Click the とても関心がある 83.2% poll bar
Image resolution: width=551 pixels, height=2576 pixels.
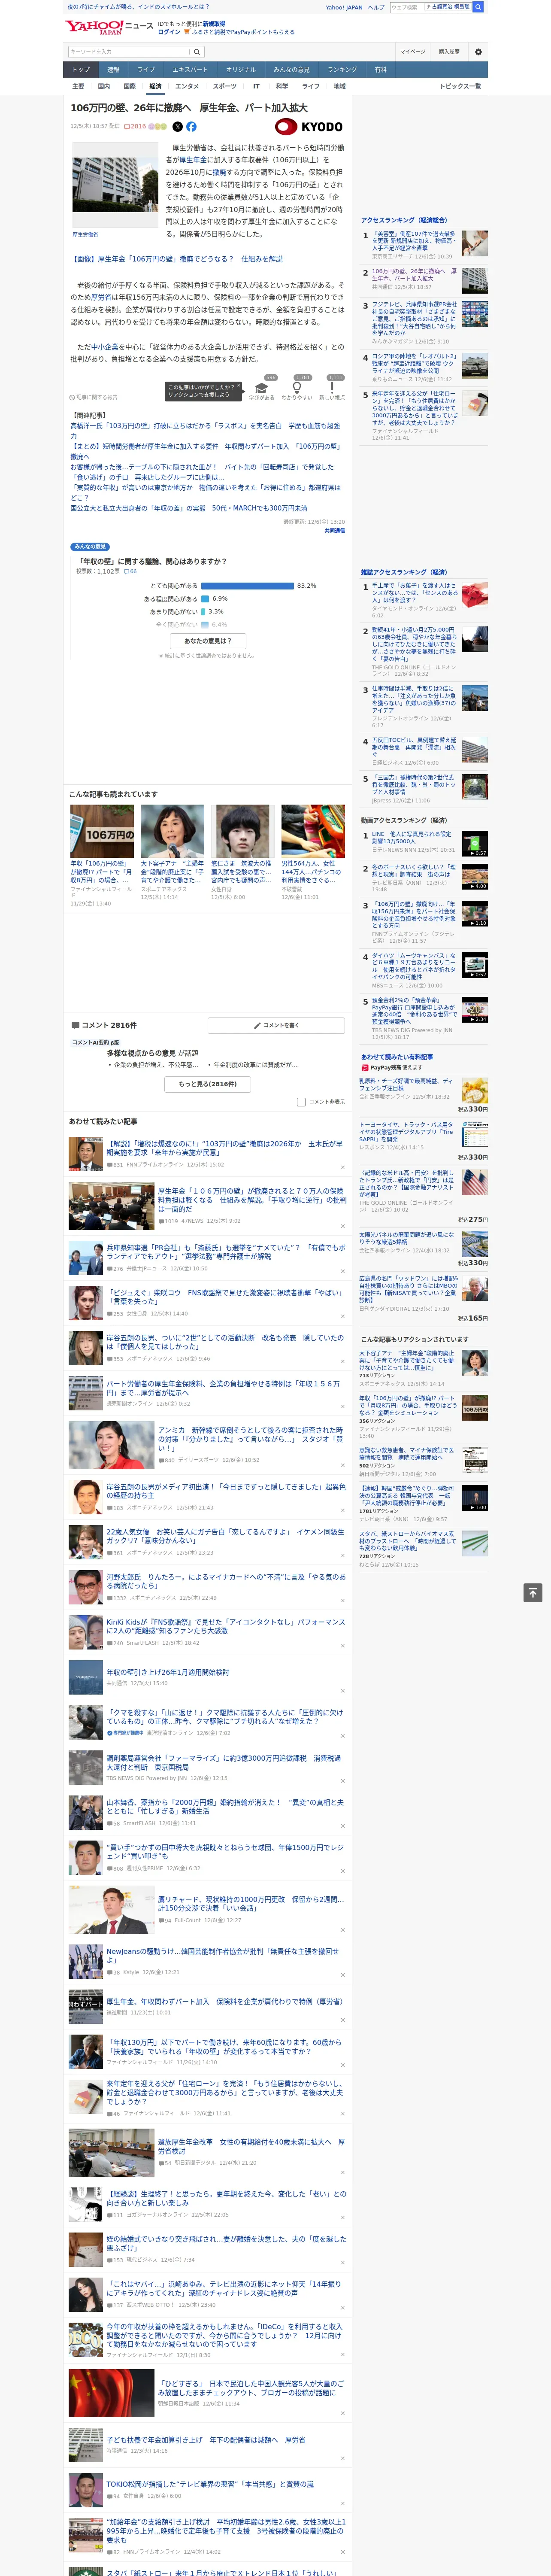(x=247, y=586)
